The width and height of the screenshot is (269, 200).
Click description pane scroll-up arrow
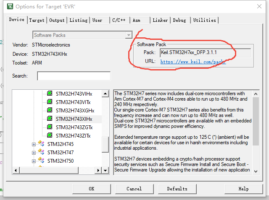[256, 94]
